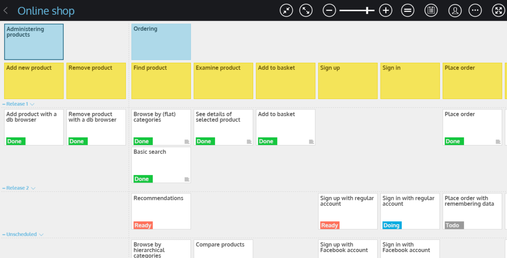
Task: Select the expand view icon next to zoom-to-fit
Action: coord(306,10)
